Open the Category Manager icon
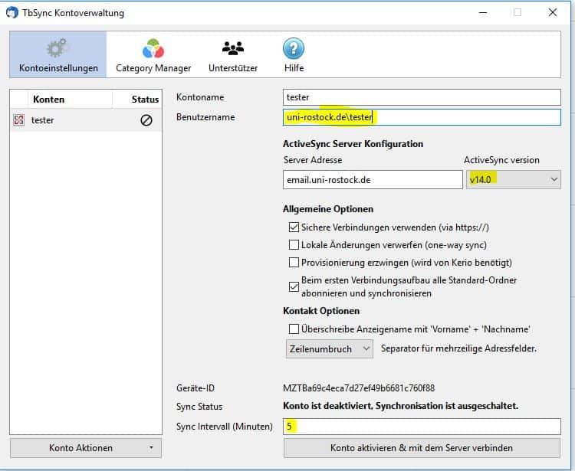 153,49
